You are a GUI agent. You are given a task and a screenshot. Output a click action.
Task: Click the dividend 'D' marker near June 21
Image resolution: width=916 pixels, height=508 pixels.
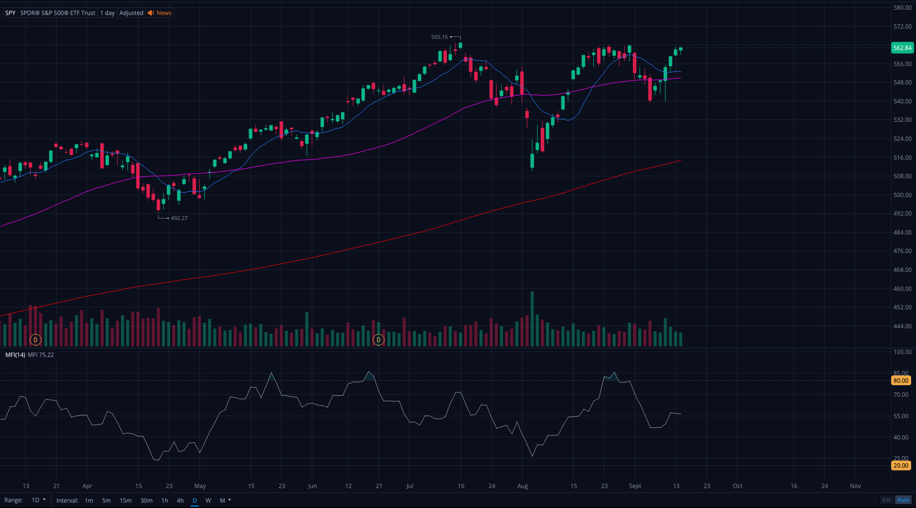378,340
